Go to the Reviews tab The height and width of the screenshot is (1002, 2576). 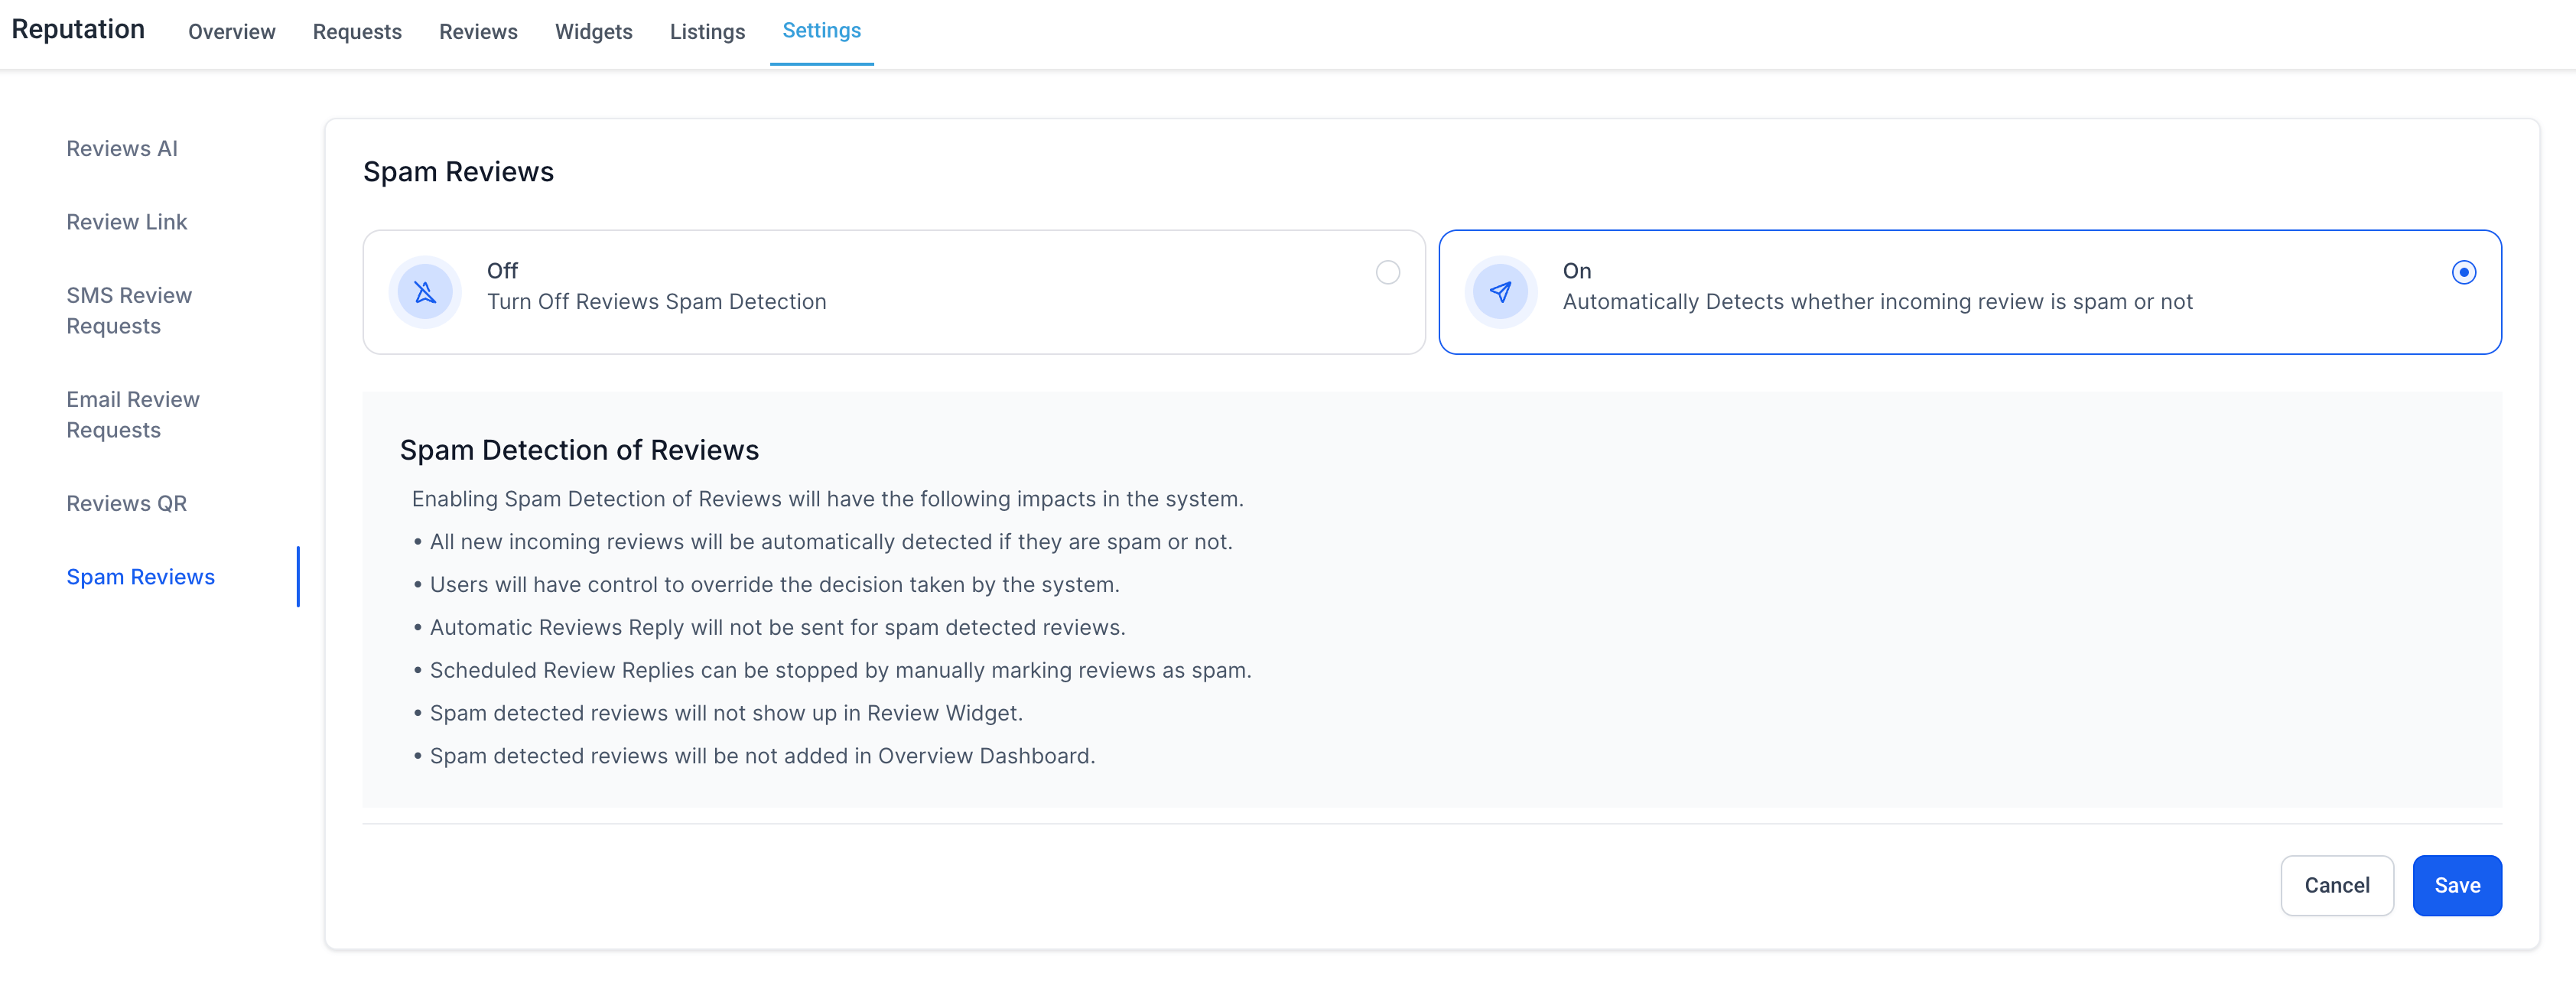click(478, 32)
